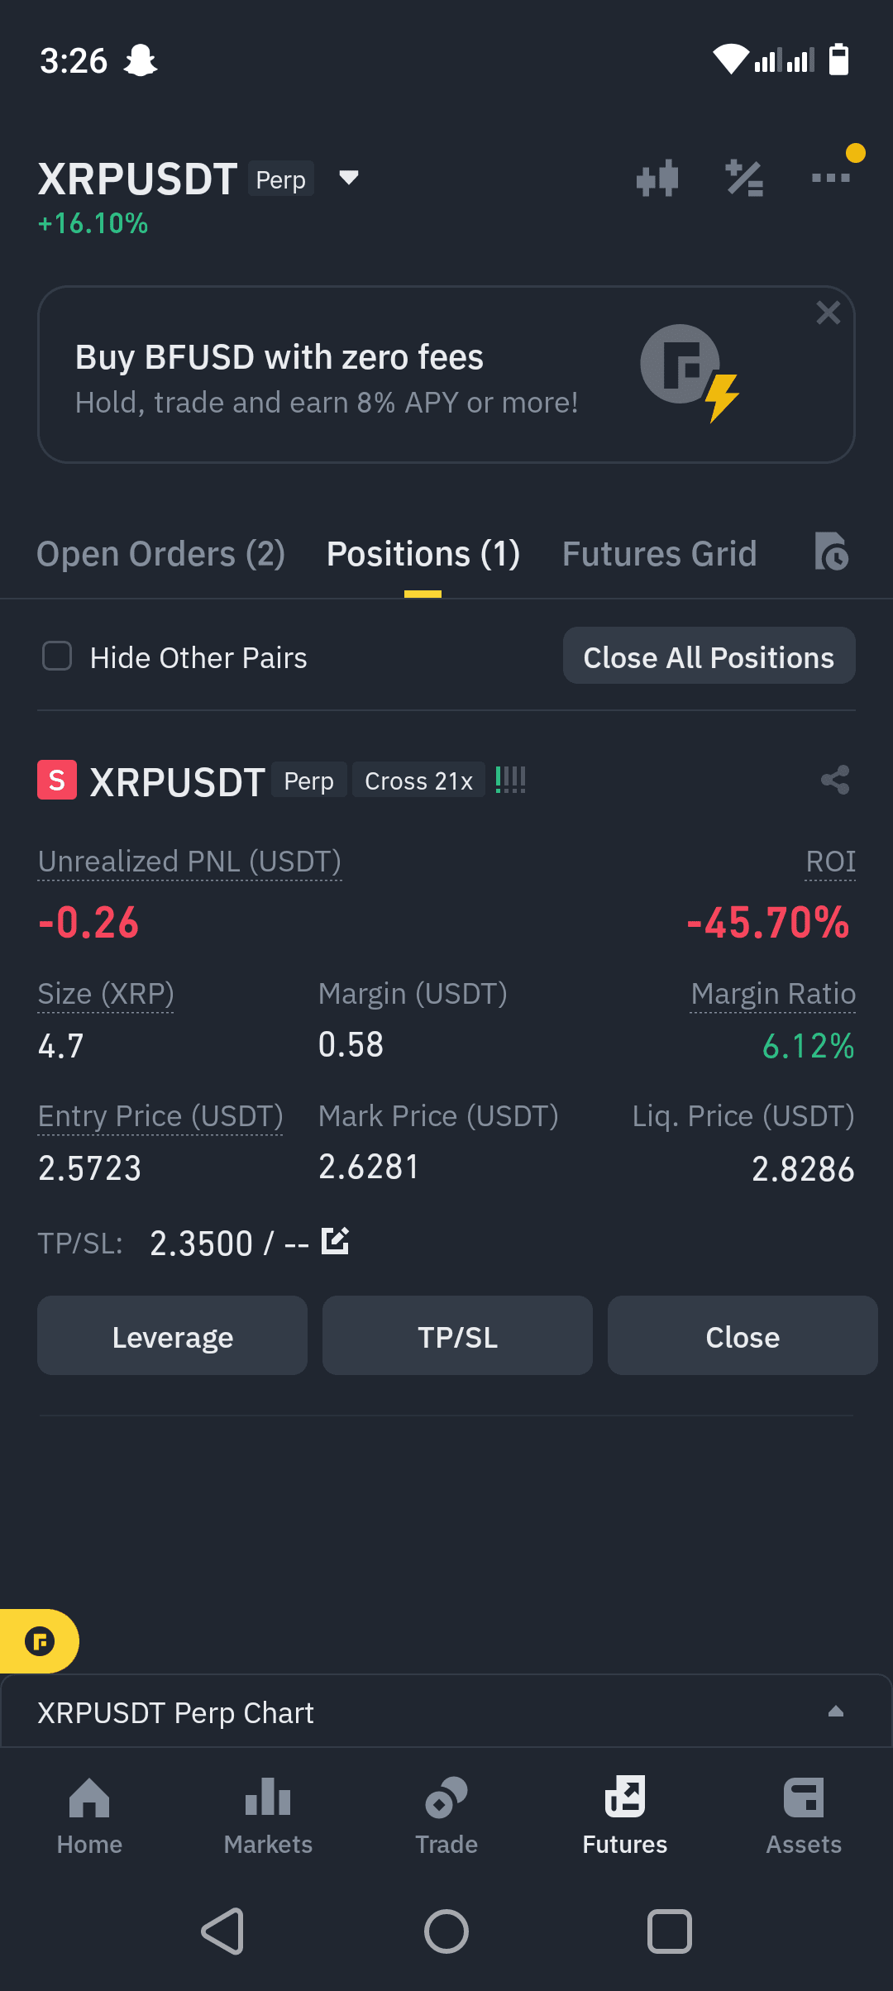Open the candlestick chart icon
893x1991 pixels.
pyautogui.click(x=657, y=178)
